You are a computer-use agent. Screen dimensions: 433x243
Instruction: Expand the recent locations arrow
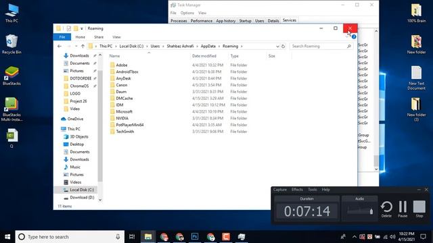tap(76, 47)
